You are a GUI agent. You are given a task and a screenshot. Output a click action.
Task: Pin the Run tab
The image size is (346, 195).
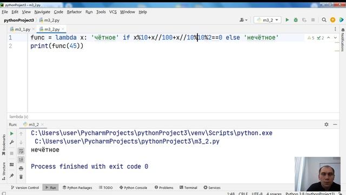pyautogui.click(x=12, y=175)
